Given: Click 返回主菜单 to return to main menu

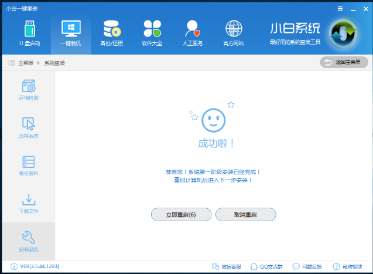Looking at the screenshot, I should click(344, 62).
